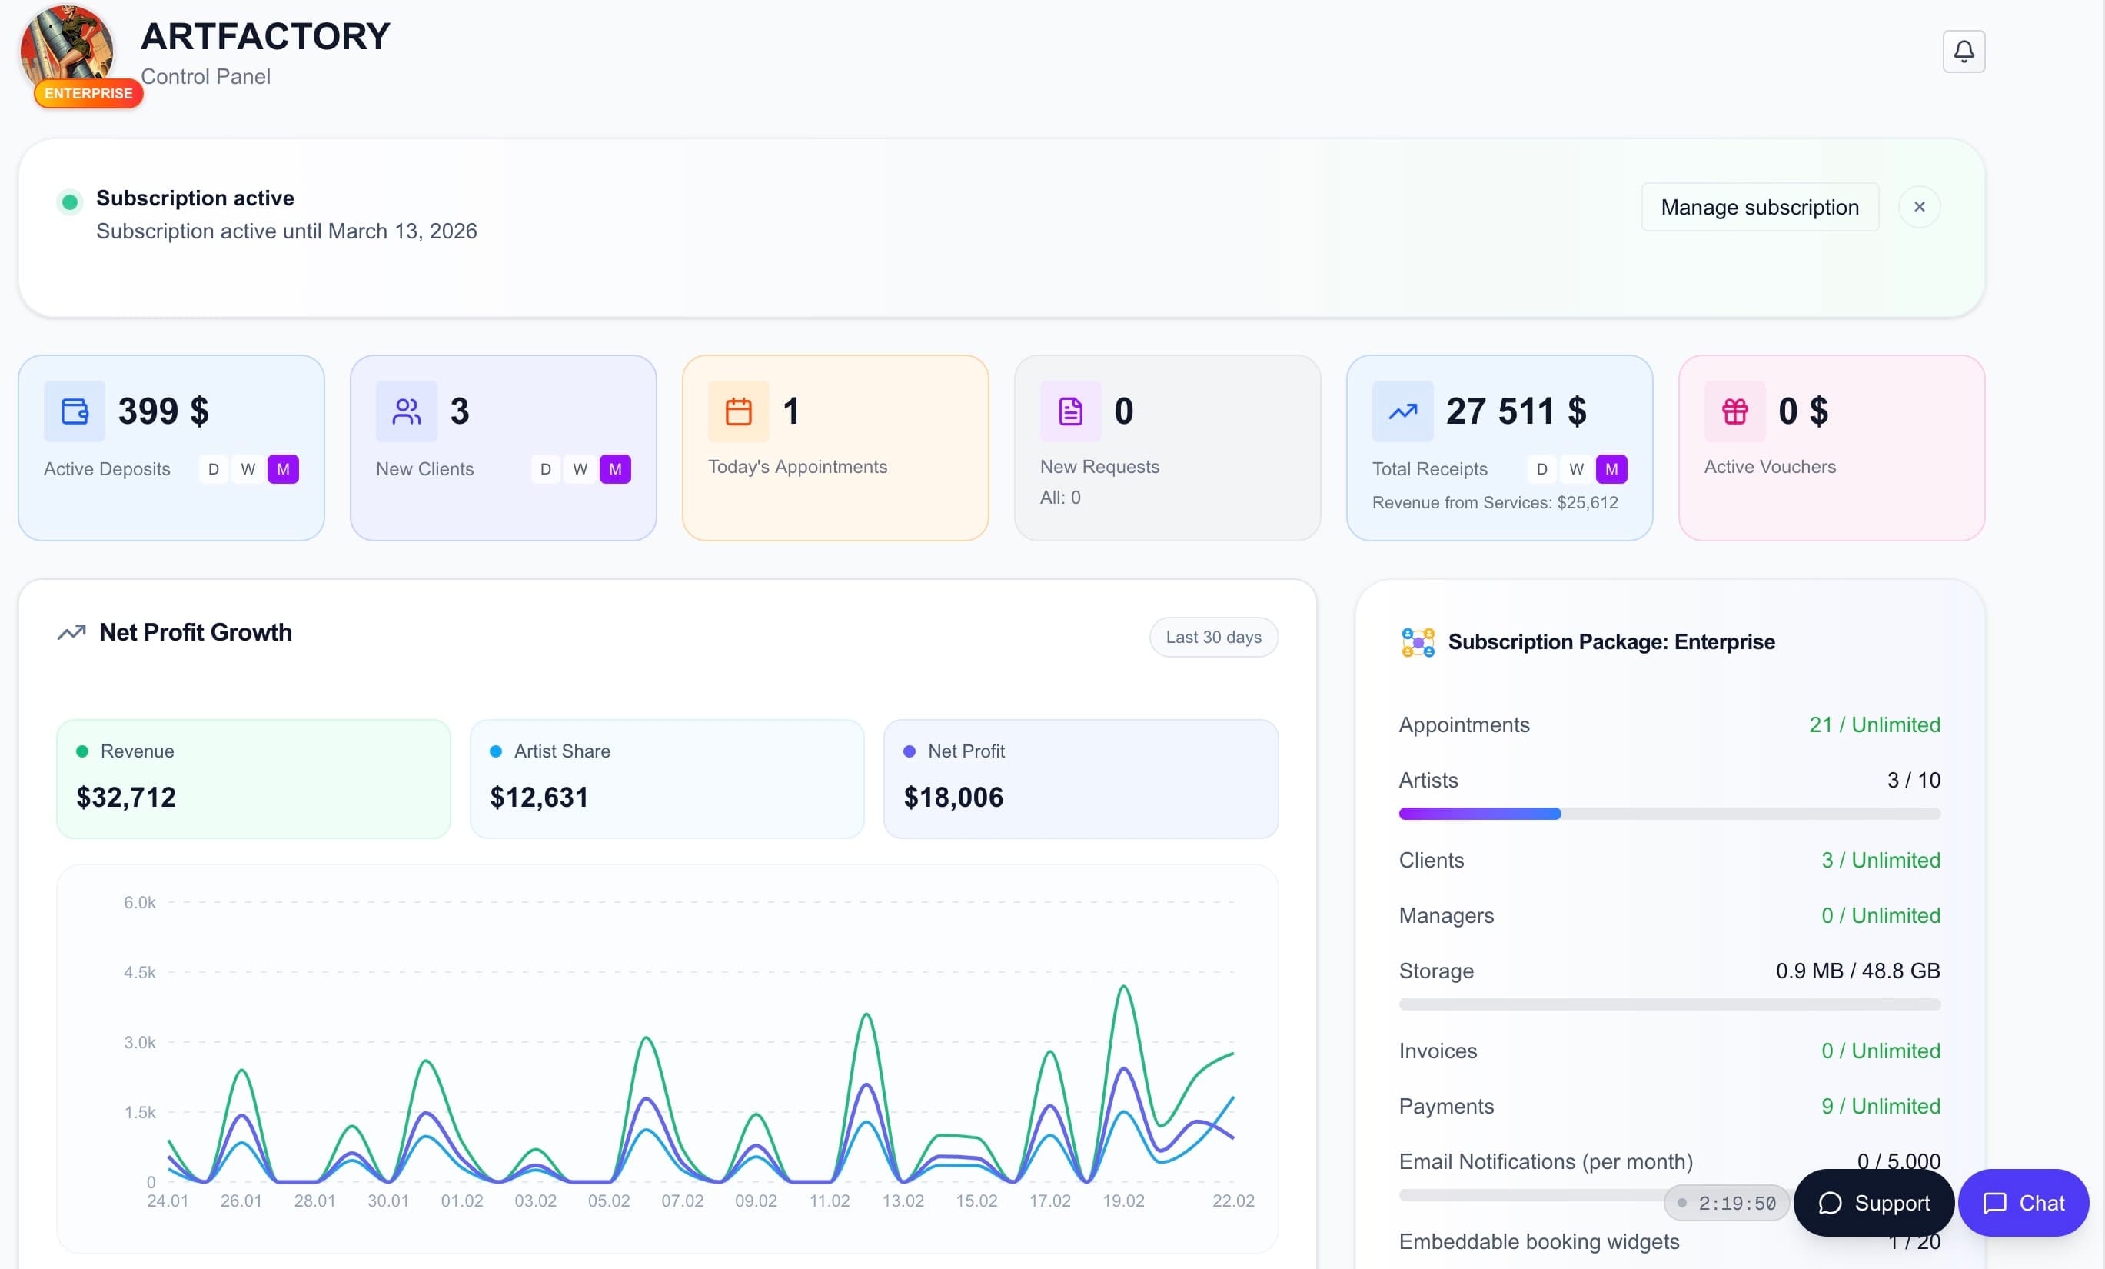Screen dimensions: 2105x1269
Task: Dismiss the subscription active banner
Action: pos(1920,207)
